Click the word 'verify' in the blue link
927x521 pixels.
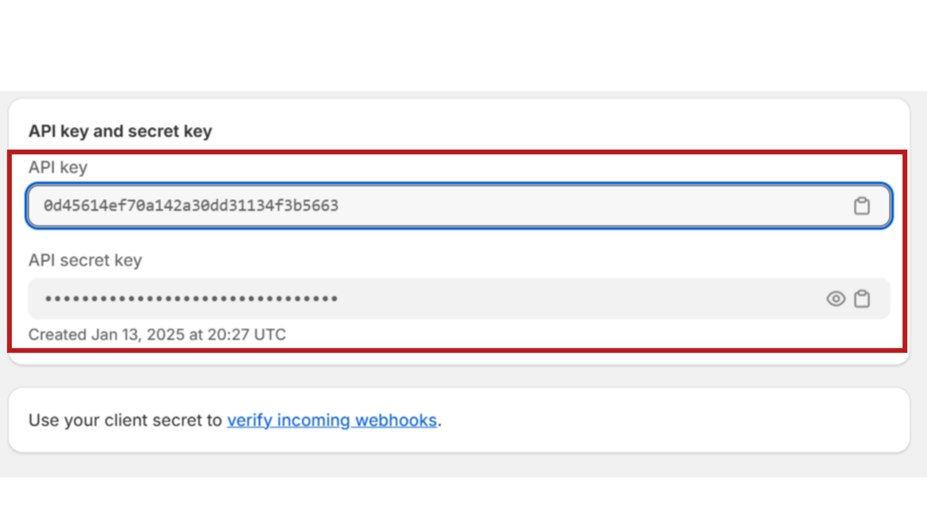coord(250,420)
